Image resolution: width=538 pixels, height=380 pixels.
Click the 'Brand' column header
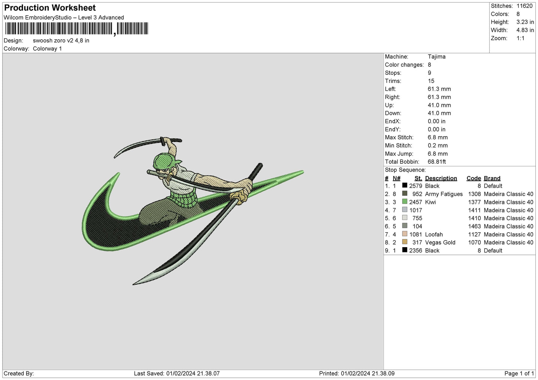point(492,178)
